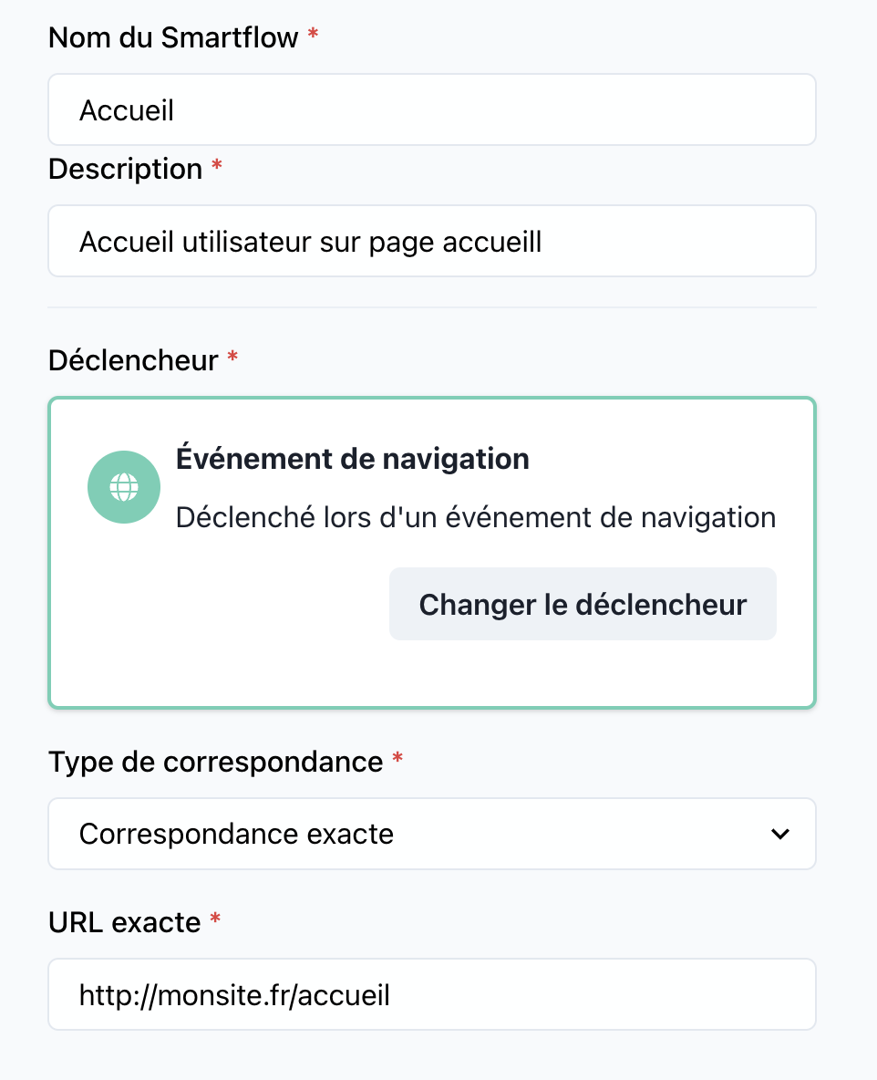Click the green globe navigation event icon
Screen dimensions: 877x1080
123,487
